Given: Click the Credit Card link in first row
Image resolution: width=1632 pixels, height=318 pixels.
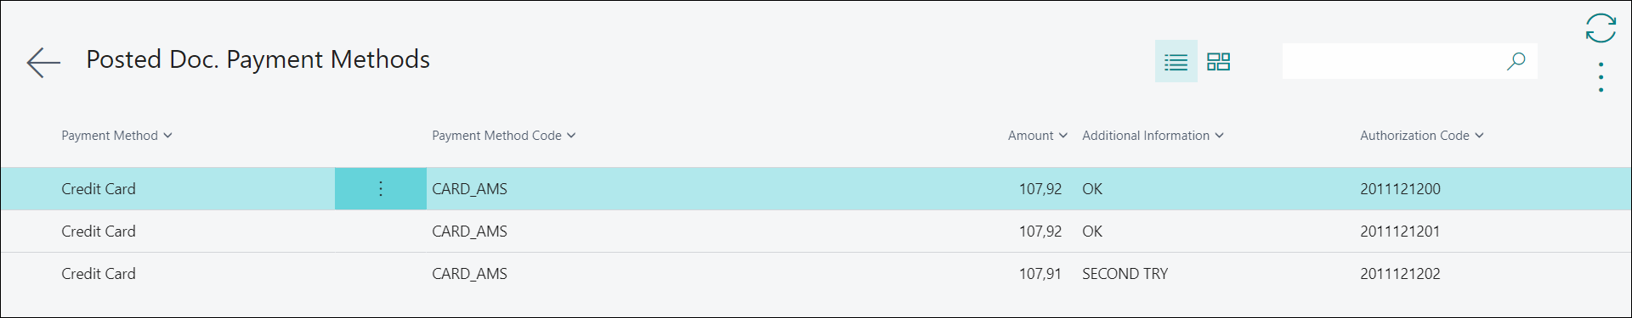Looking at the screenshot, I should [99, 189].
